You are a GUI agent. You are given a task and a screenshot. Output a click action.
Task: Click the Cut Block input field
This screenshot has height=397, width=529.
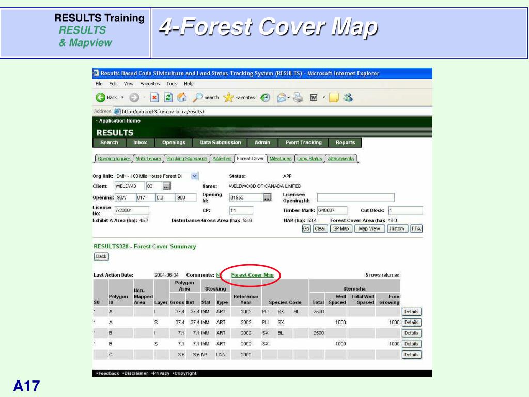tap(406, 211)
